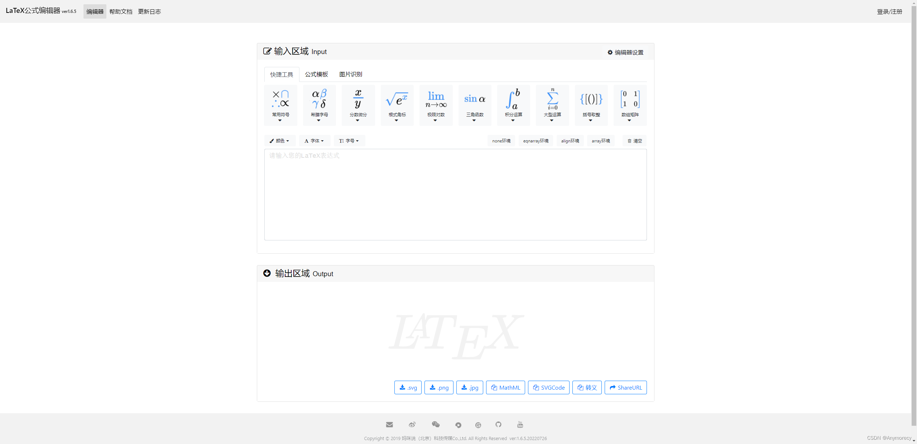Expand the 字体 font dropdown
917x444 pixels.
click(314, 141)
